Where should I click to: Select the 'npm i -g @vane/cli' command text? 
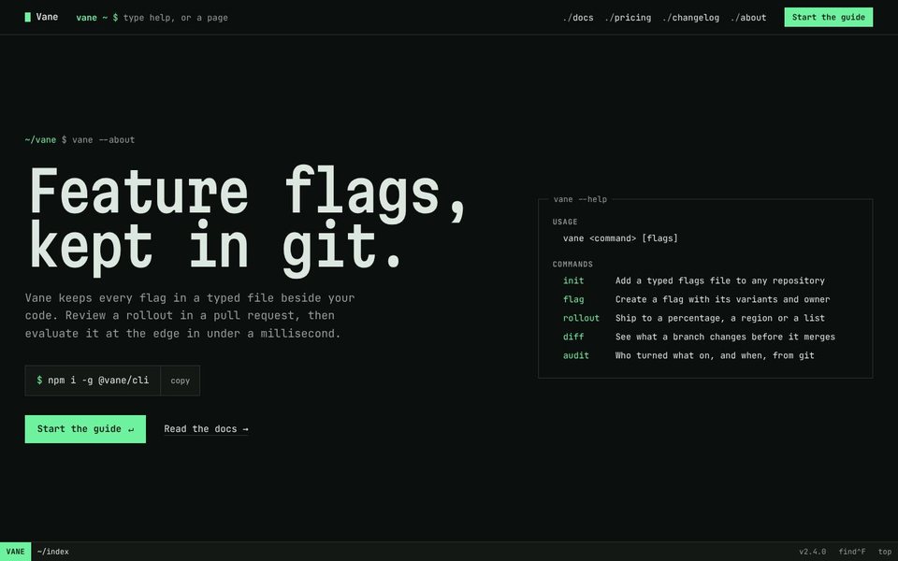click(98, 381)
